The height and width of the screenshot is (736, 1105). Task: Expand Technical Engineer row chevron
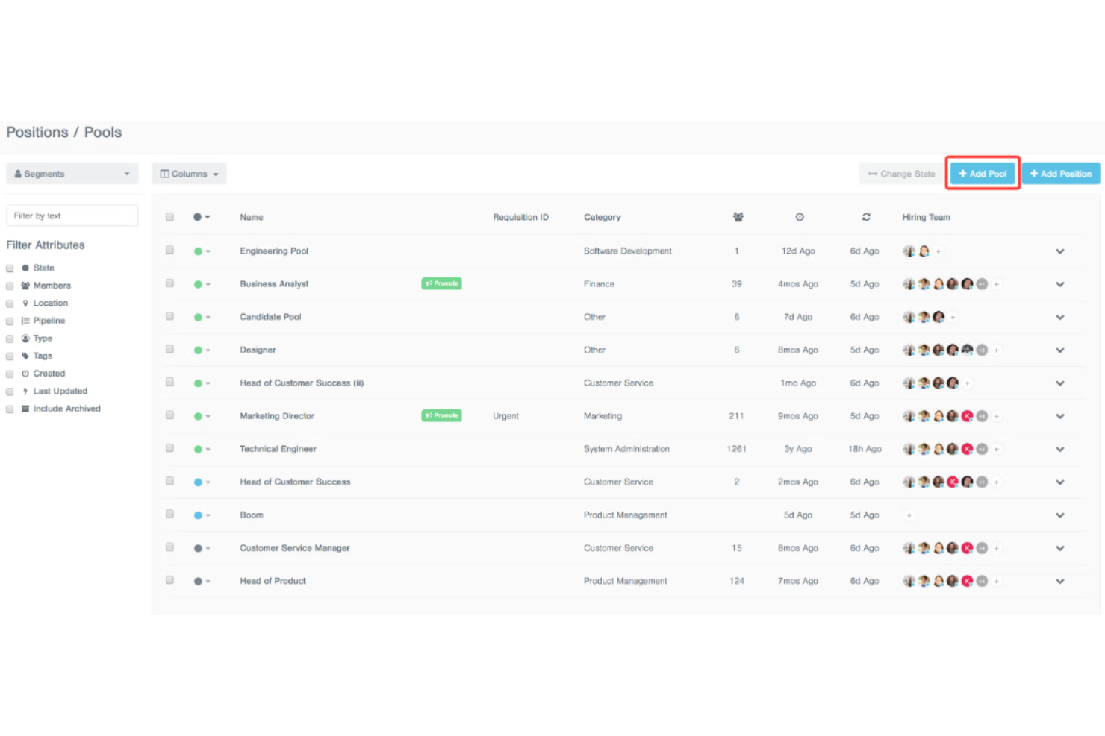(1060, 449)
